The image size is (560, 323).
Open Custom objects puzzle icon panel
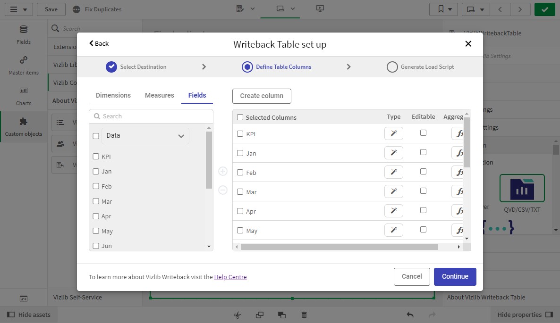coord(24,127)
